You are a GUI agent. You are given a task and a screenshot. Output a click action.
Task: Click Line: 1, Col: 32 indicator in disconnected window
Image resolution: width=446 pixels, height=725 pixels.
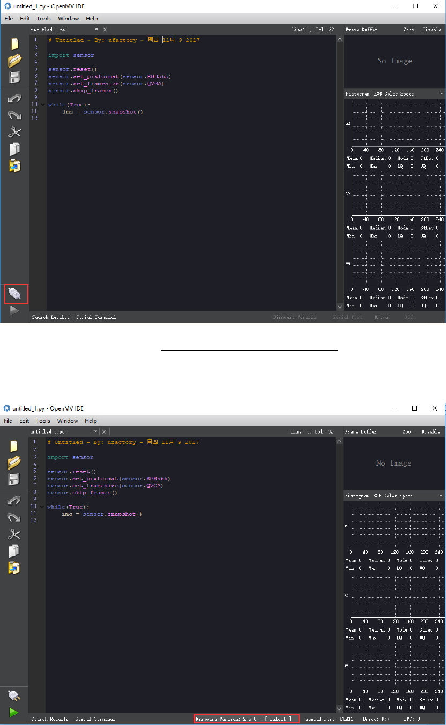click(x=313, y=30)
